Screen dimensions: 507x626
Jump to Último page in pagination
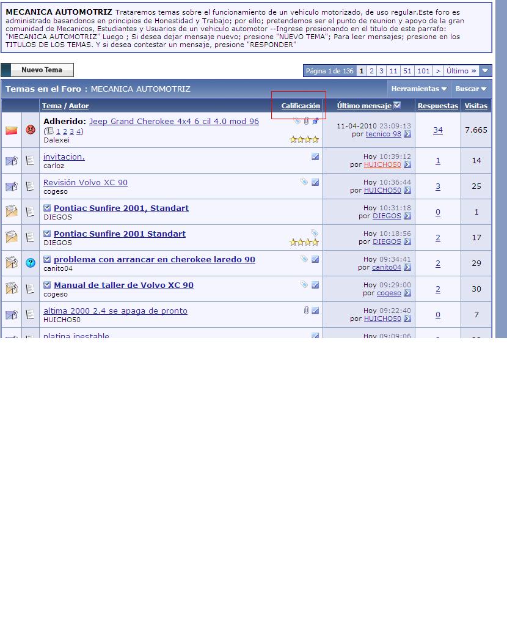(x=461, y=71)
